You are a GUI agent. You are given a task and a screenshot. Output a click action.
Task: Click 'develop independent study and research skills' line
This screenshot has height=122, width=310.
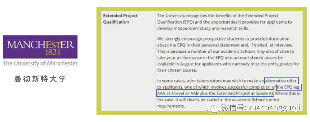coord(203,28)
